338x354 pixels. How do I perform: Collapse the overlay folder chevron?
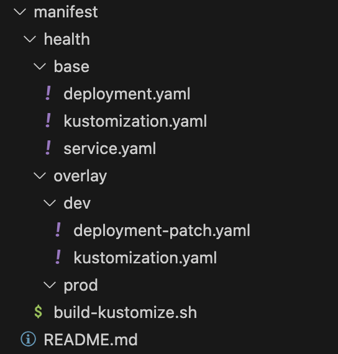point(40,176)
